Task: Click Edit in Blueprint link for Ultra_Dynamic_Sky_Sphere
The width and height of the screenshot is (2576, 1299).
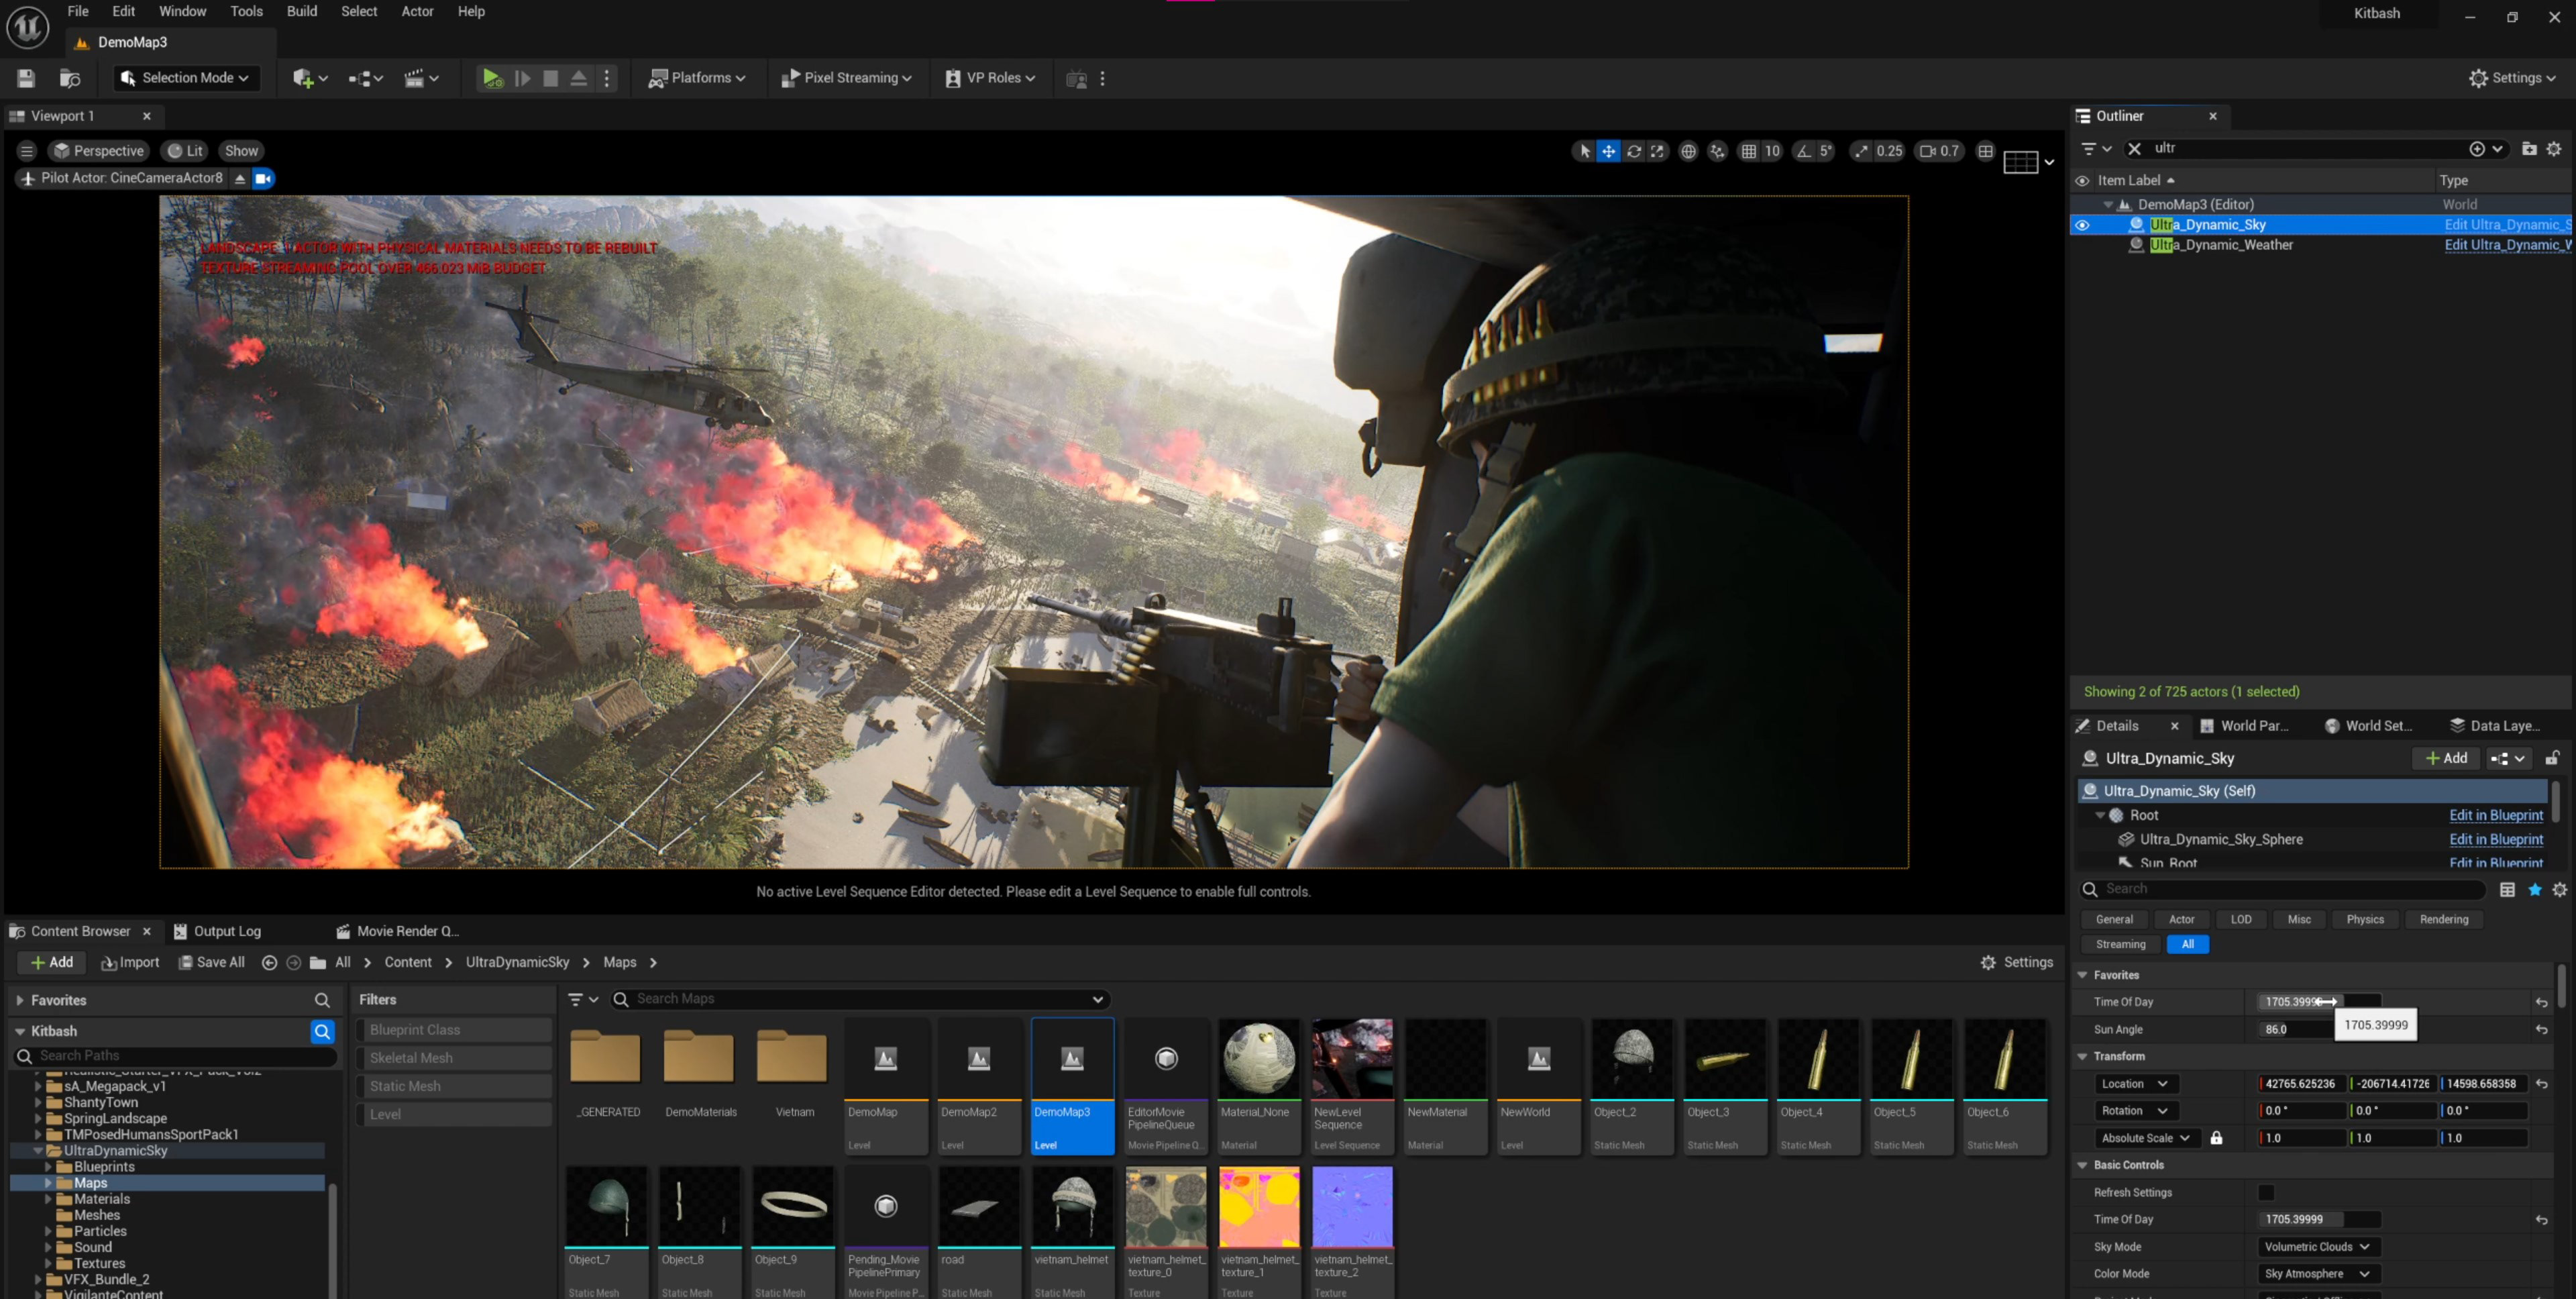Action: [2496, 839]
